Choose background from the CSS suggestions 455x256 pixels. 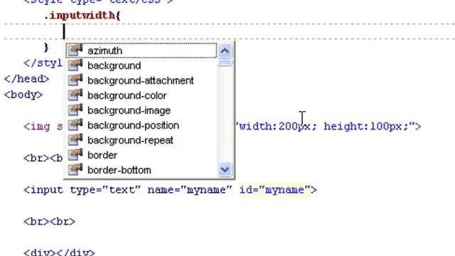[x=141, y=65]
